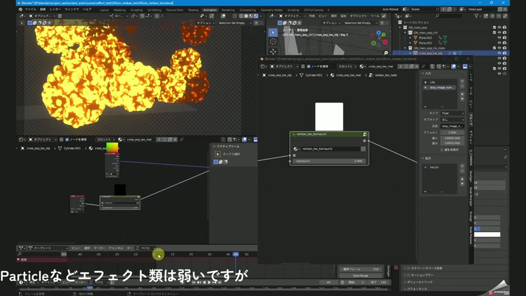526x296 pixels.
Task: Open the レンダー menu in top bar
Action: (55, 9)
